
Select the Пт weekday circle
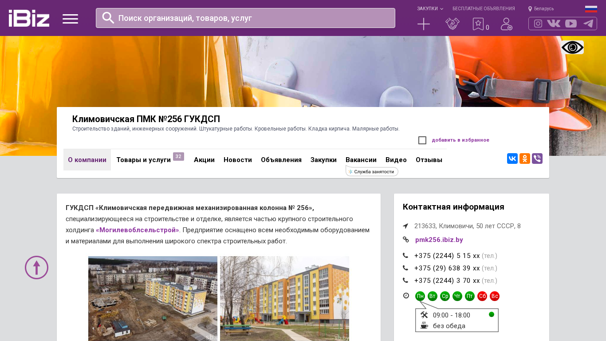pos(470,296)
